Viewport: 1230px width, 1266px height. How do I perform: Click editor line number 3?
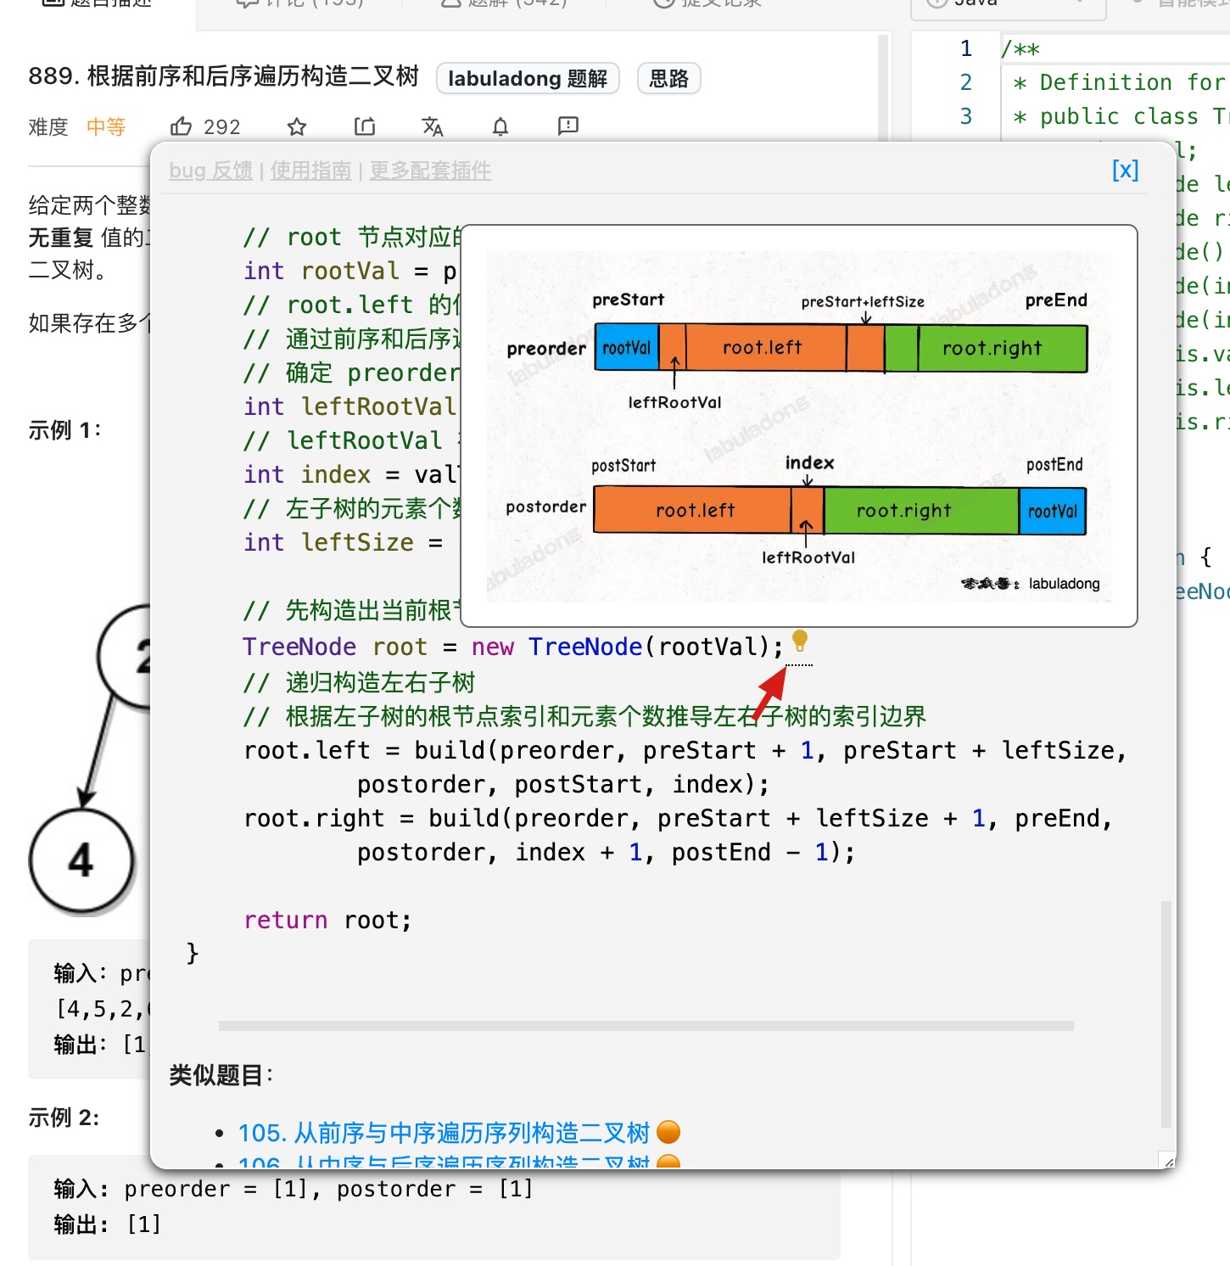point(966,116)
